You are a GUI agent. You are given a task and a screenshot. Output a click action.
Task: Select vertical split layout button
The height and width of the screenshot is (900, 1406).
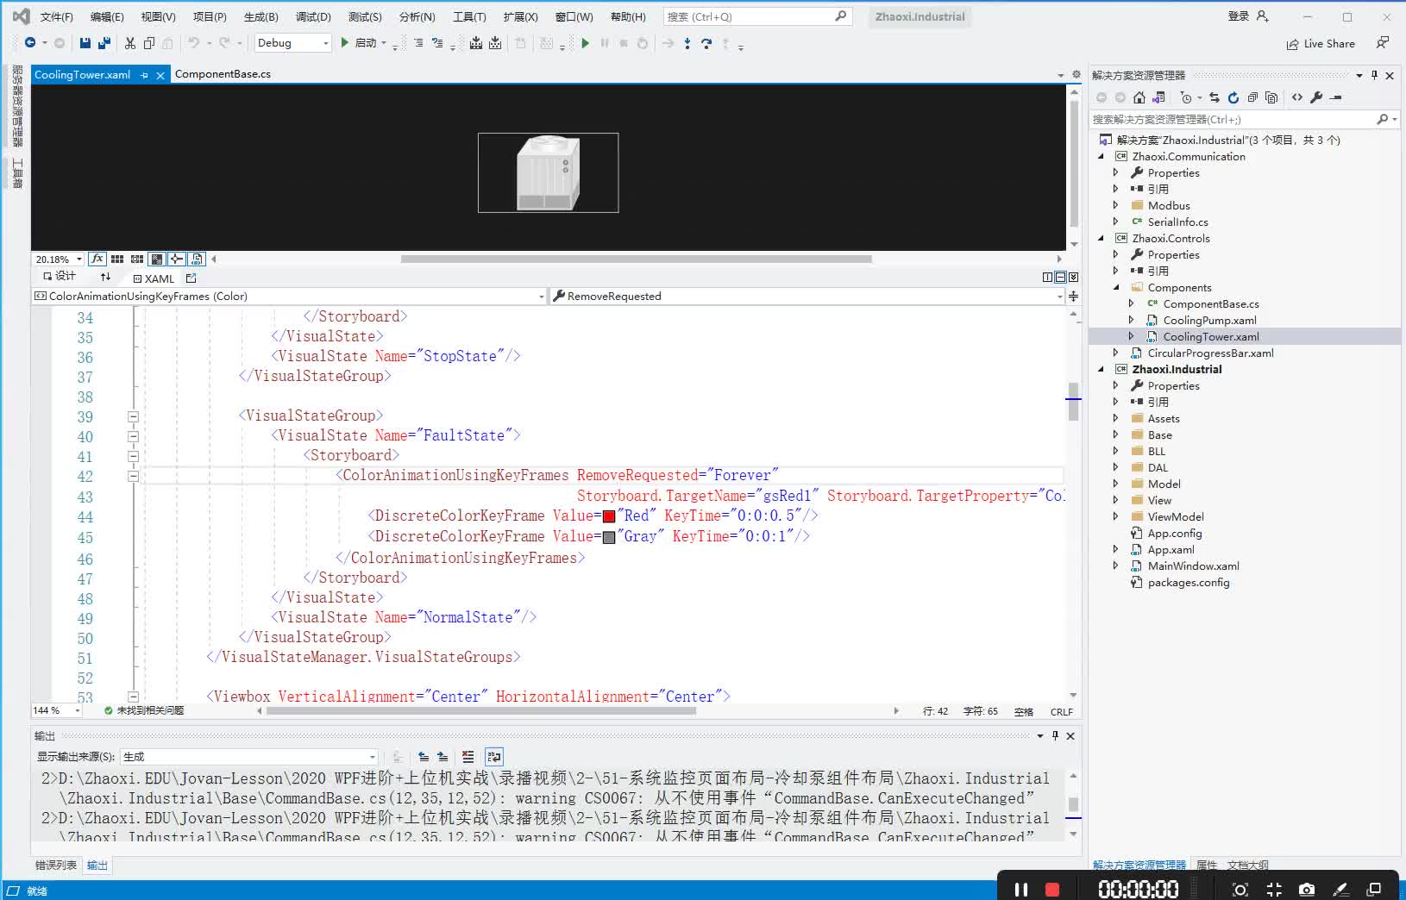point(1047,278)
